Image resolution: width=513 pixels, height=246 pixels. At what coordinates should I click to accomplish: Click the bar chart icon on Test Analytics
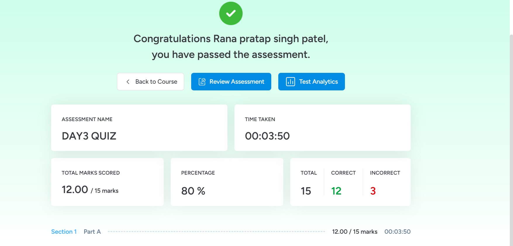coord(290,82)
